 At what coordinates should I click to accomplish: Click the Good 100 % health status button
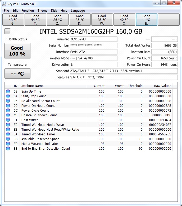point(17,51)
